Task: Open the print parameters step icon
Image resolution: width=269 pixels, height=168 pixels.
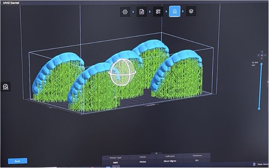Action: coord(158,12)
